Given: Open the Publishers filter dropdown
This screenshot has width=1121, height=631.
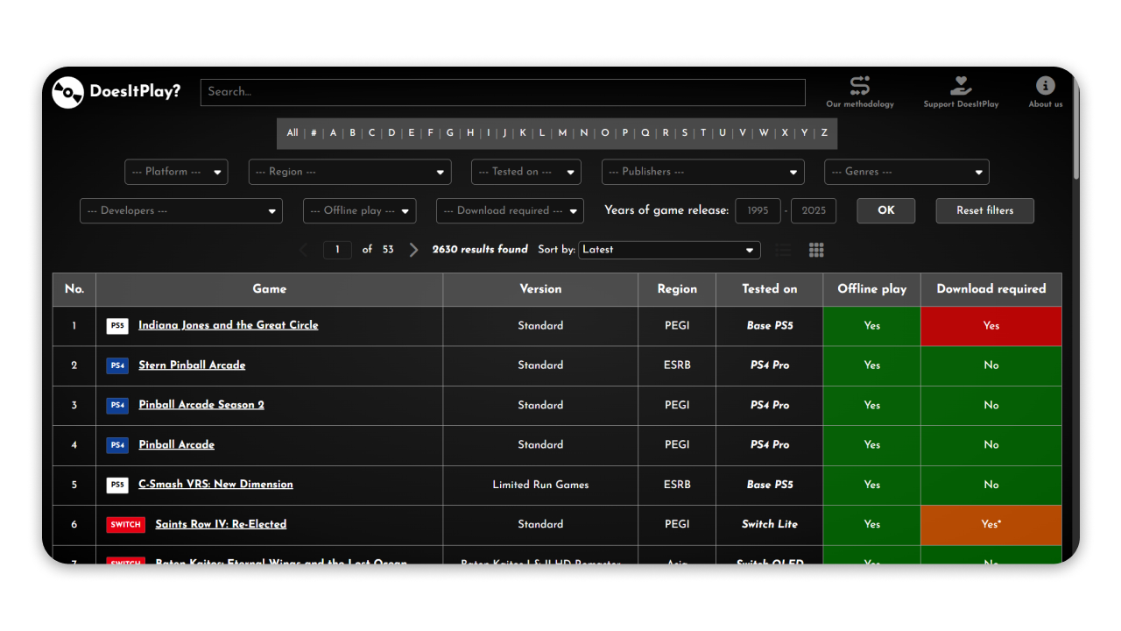Looking at the screenshot, I should [x=702, y=172].
